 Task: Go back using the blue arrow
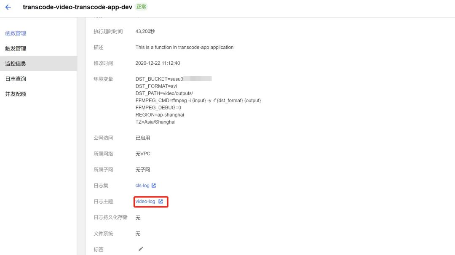[x=8, y=7]
